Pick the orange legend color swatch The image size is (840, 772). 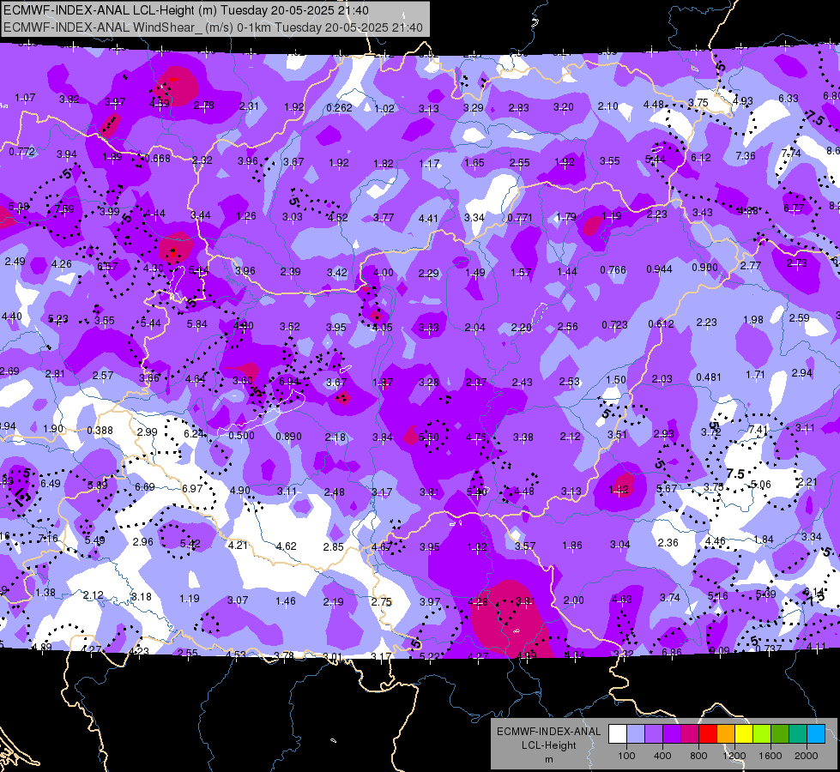tap(726, 734)
